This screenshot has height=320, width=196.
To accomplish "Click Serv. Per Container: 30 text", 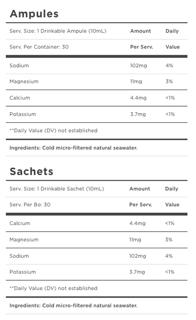I will pyautogui.click(x=39, y=47).
